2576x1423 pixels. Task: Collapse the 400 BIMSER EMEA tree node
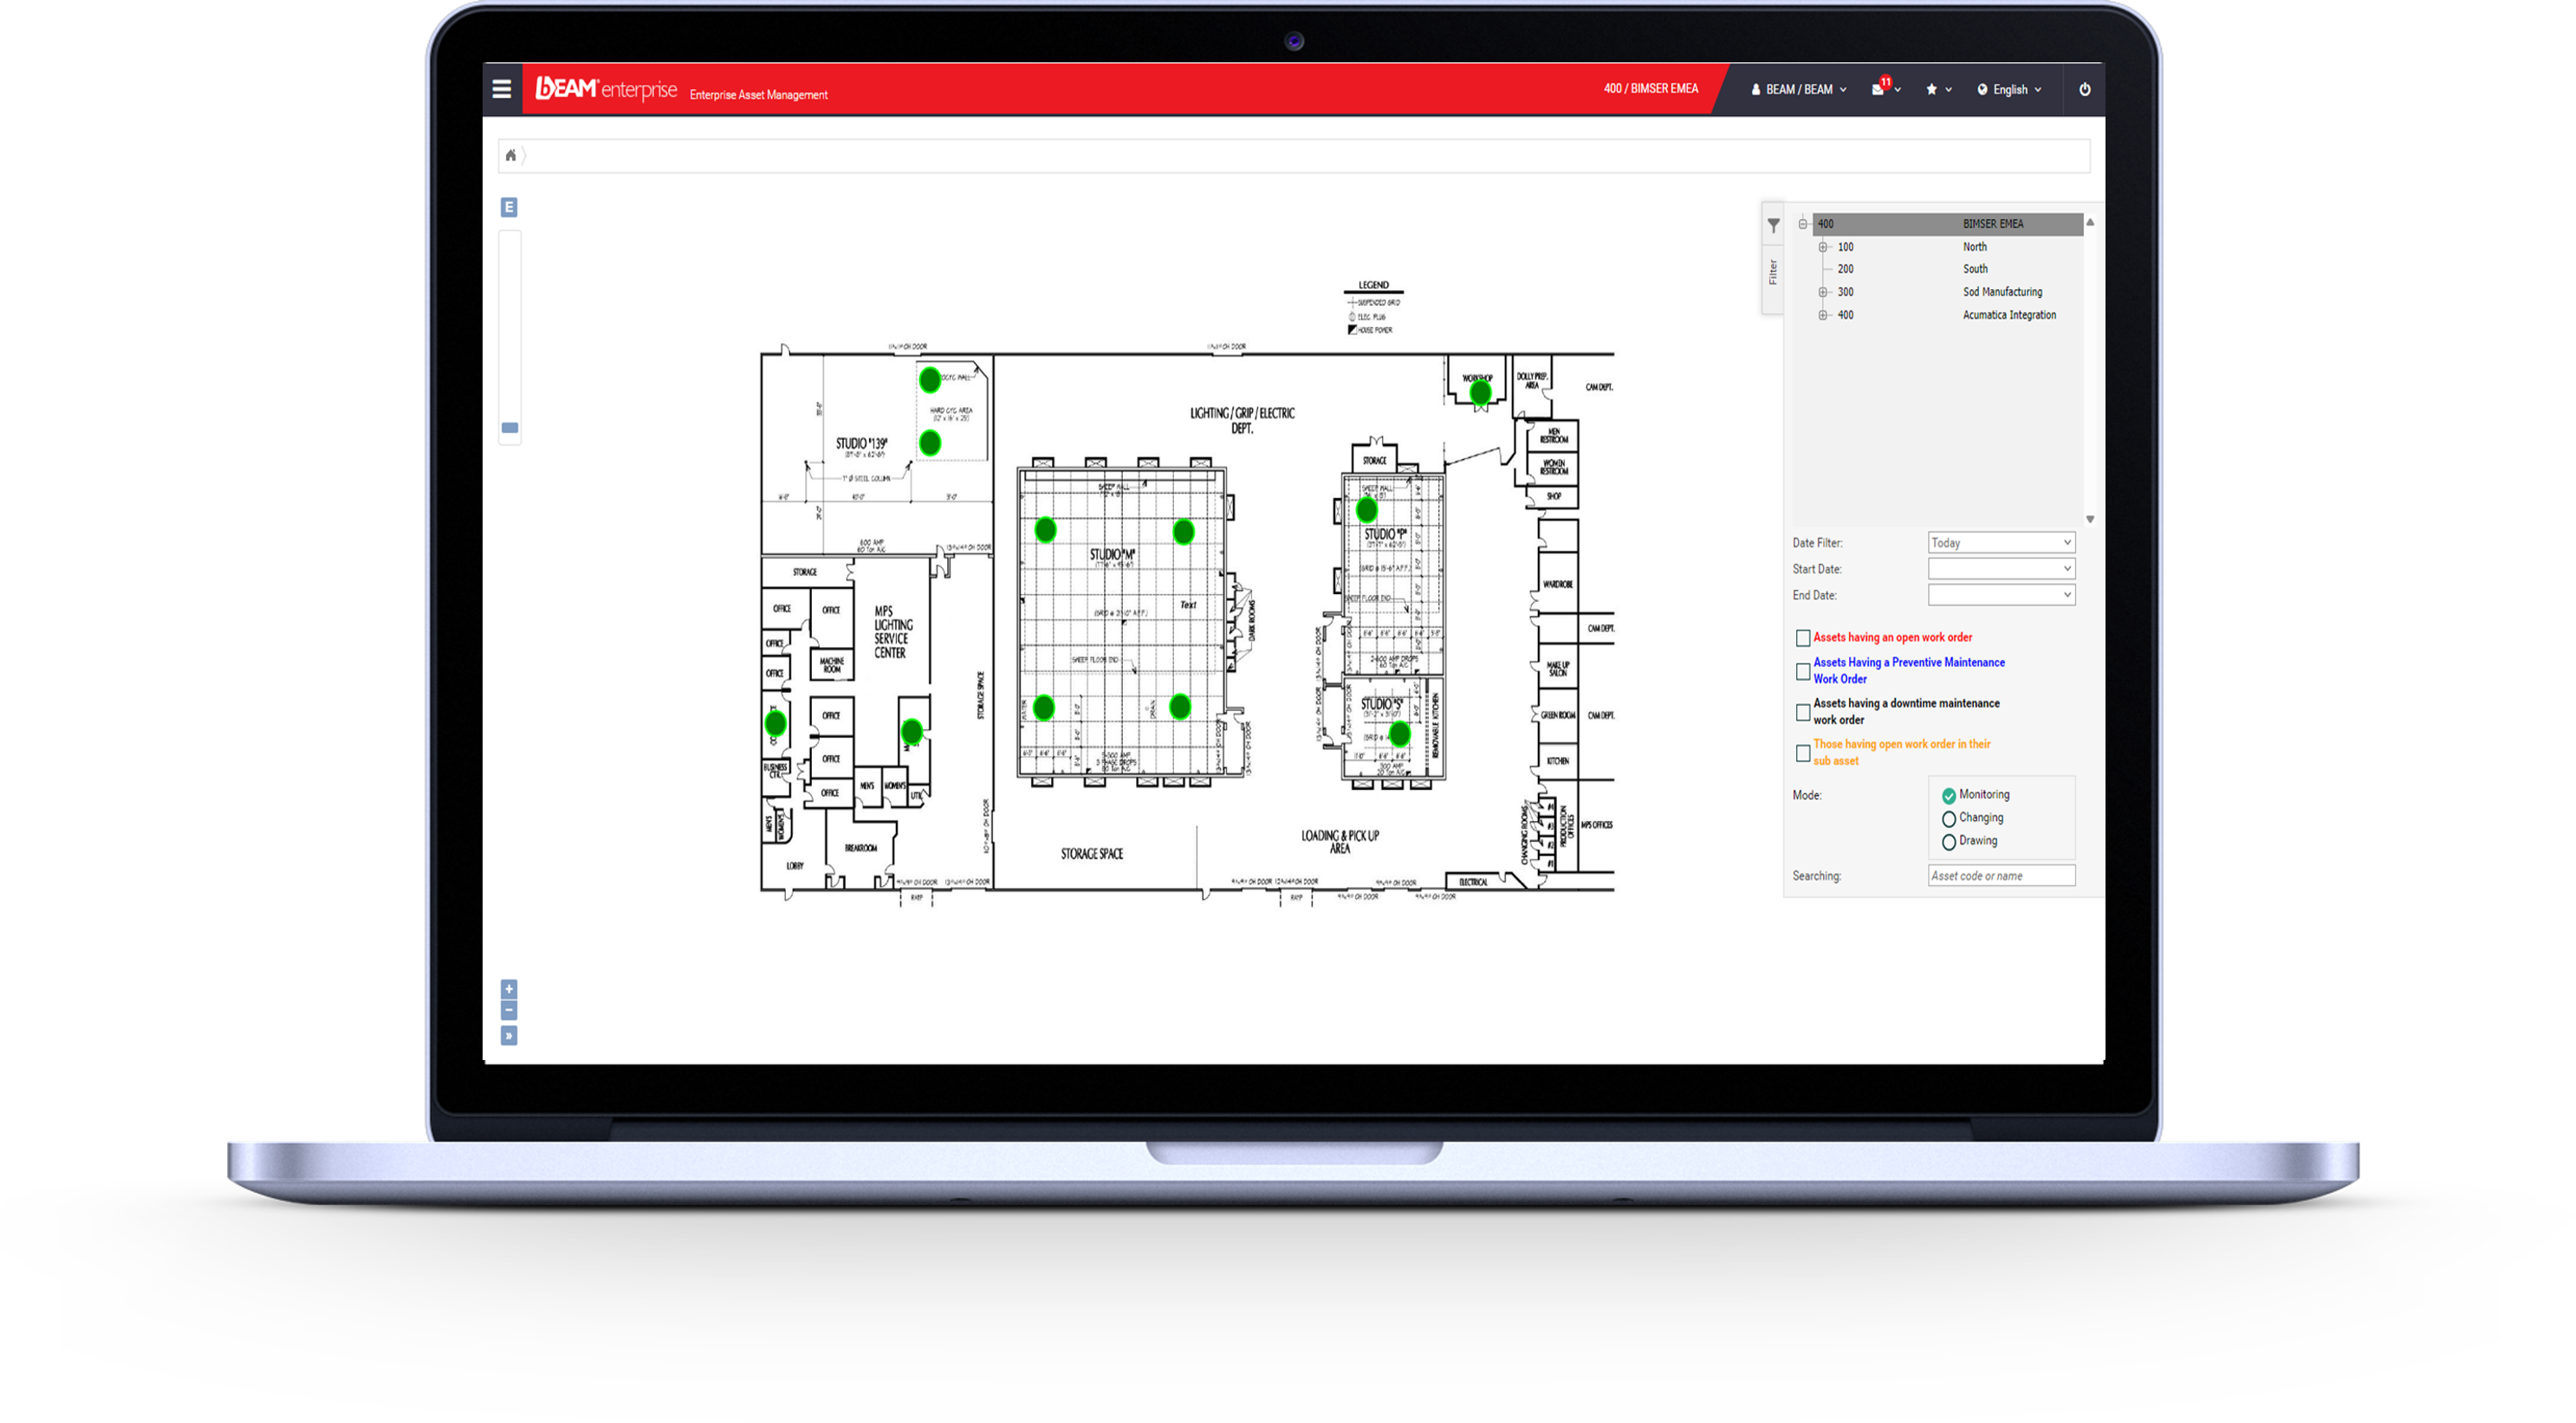(x=1803, y=223)
